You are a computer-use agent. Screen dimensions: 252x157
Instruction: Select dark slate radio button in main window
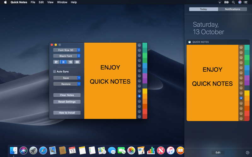tap(139, 86)
